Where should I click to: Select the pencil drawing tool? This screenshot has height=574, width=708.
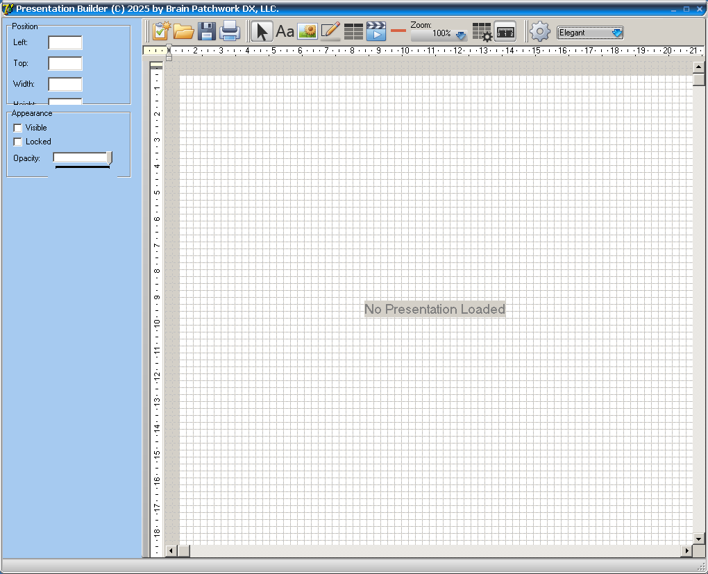coord(330,31)
